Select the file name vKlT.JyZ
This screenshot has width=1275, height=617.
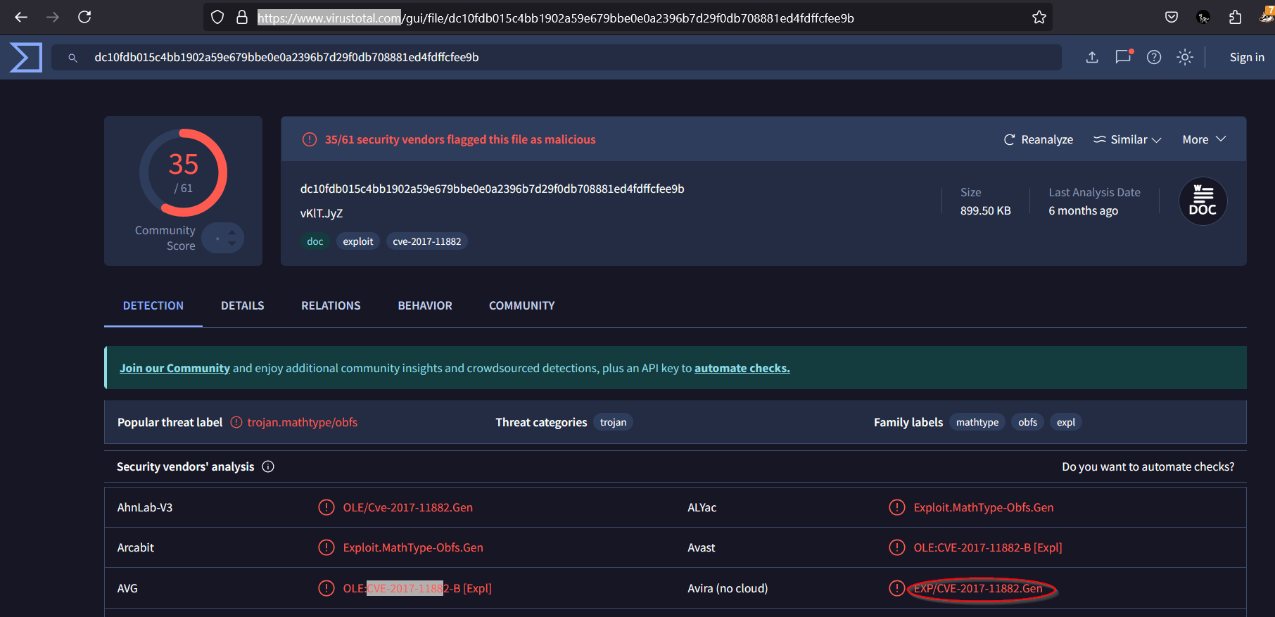point(322,213)
